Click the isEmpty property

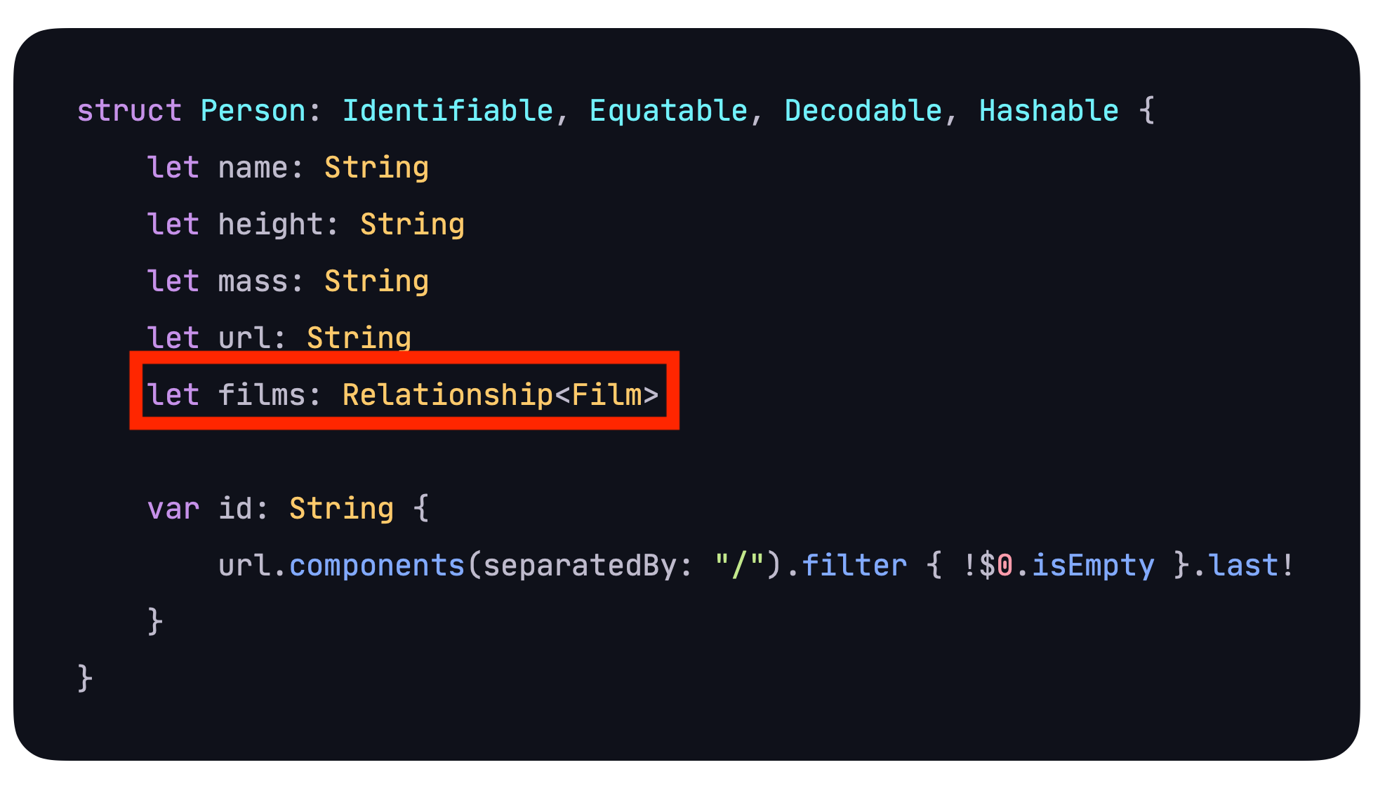click(1093, 566)
